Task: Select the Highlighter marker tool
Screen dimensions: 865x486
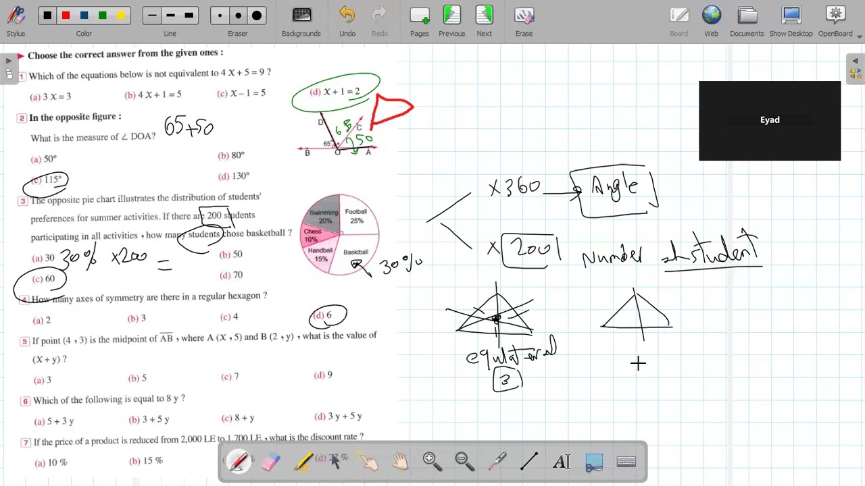Action: pyautogui.click(x=303, y=462)
